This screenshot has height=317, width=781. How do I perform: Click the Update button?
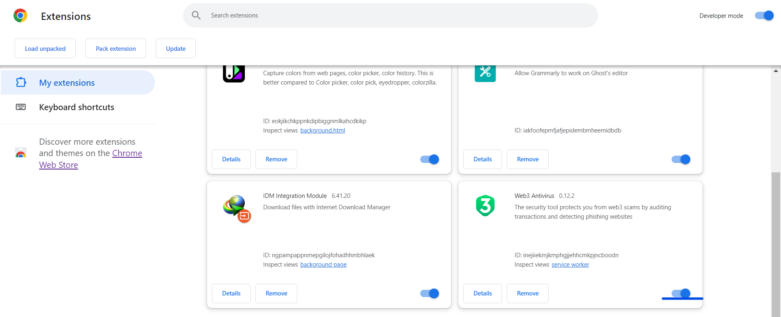[176, 48]
